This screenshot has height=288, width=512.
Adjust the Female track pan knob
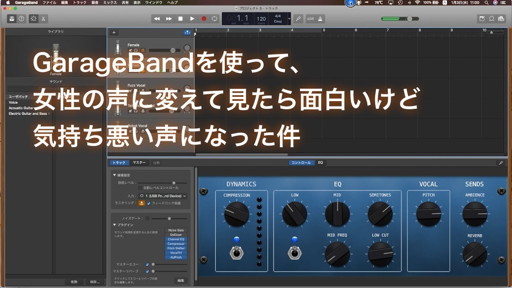click(x=187, y=48)
